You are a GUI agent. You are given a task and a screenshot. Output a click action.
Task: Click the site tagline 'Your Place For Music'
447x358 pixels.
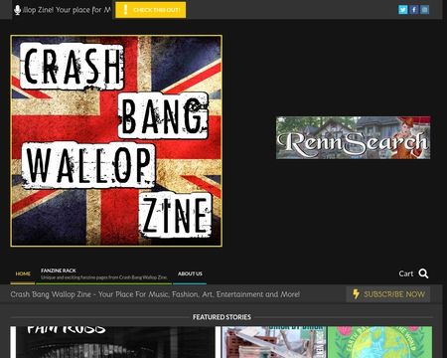(x=155, y=294)
